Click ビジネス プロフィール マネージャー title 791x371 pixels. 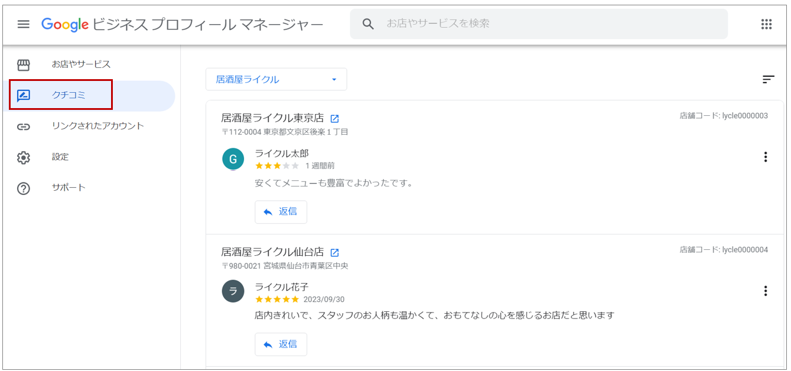[208, 24]
